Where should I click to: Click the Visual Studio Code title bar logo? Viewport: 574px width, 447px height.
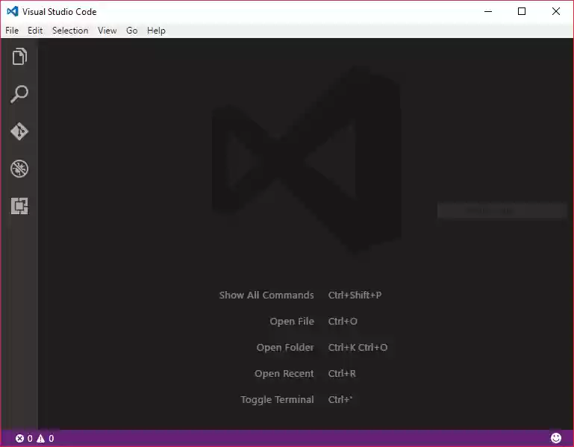coord(13,11)
